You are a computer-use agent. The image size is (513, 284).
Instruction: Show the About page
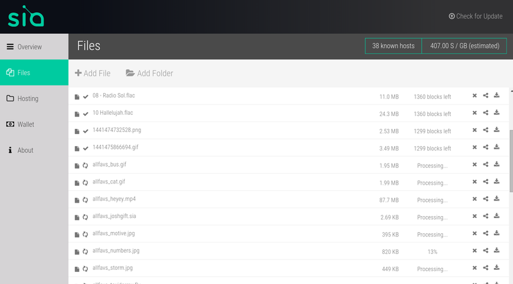34,150
